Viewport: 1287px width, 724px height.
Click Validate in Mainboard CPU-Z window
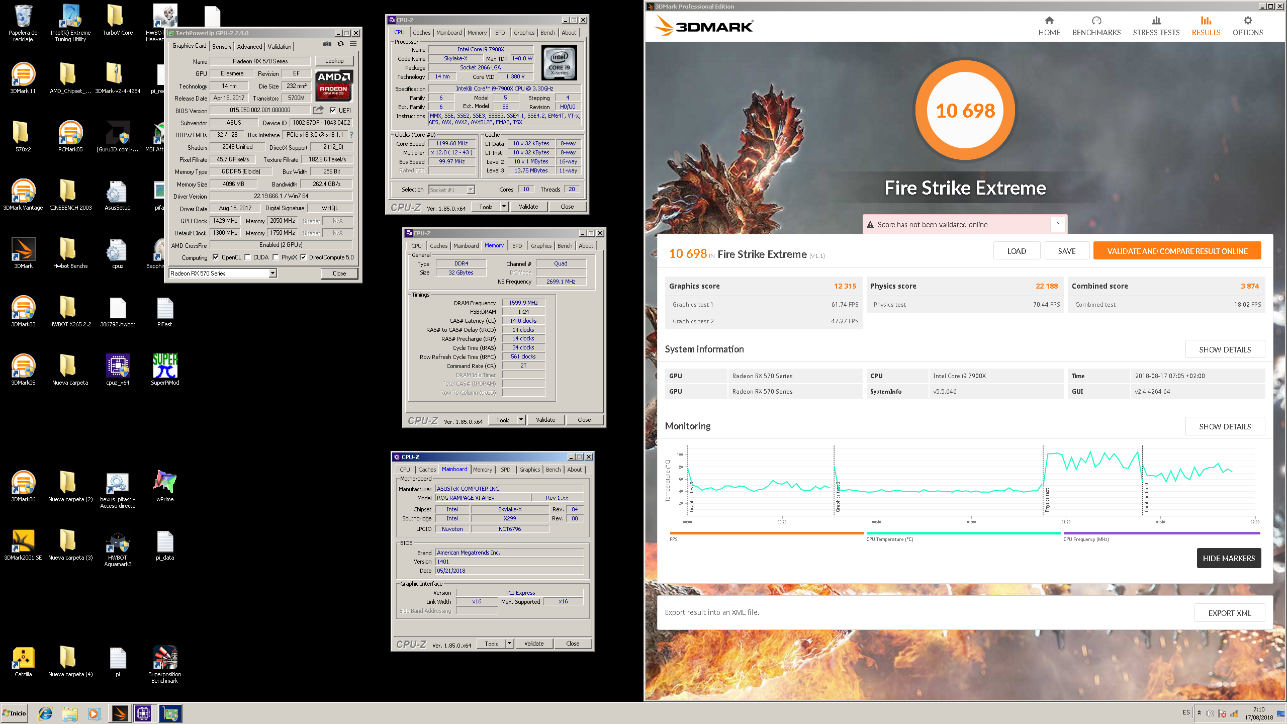[x=534, y=644]
